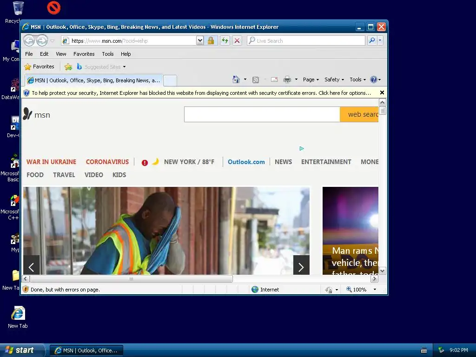The image size is (476, 357).
Task: Click the horizontal scrollbar thumb
Action: [131, 279]
